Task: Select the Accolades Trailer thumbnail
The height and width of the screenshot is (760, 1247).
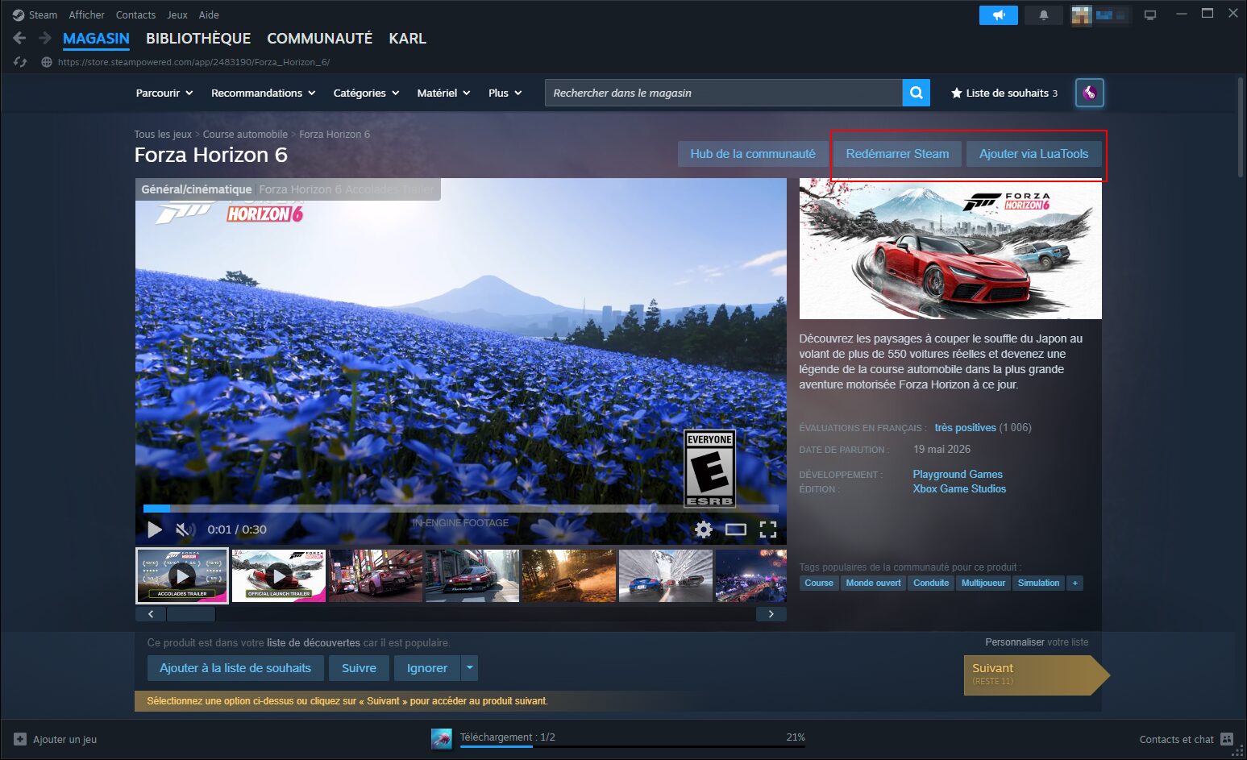Action: point(182,575)
